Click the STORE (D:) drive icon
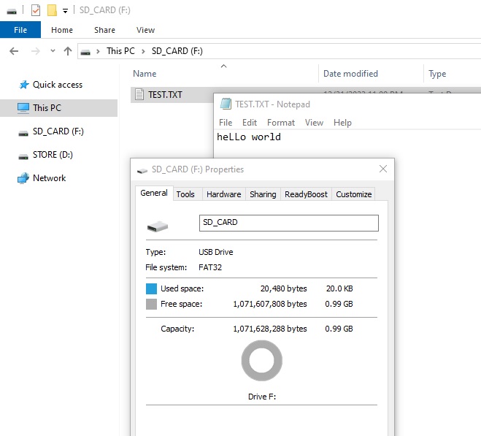 (x=23, y=157)
